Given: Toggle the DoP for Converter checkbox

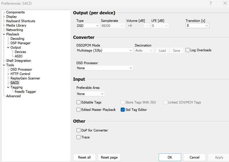Looking at the screenshot, I should tap(78, 130).
